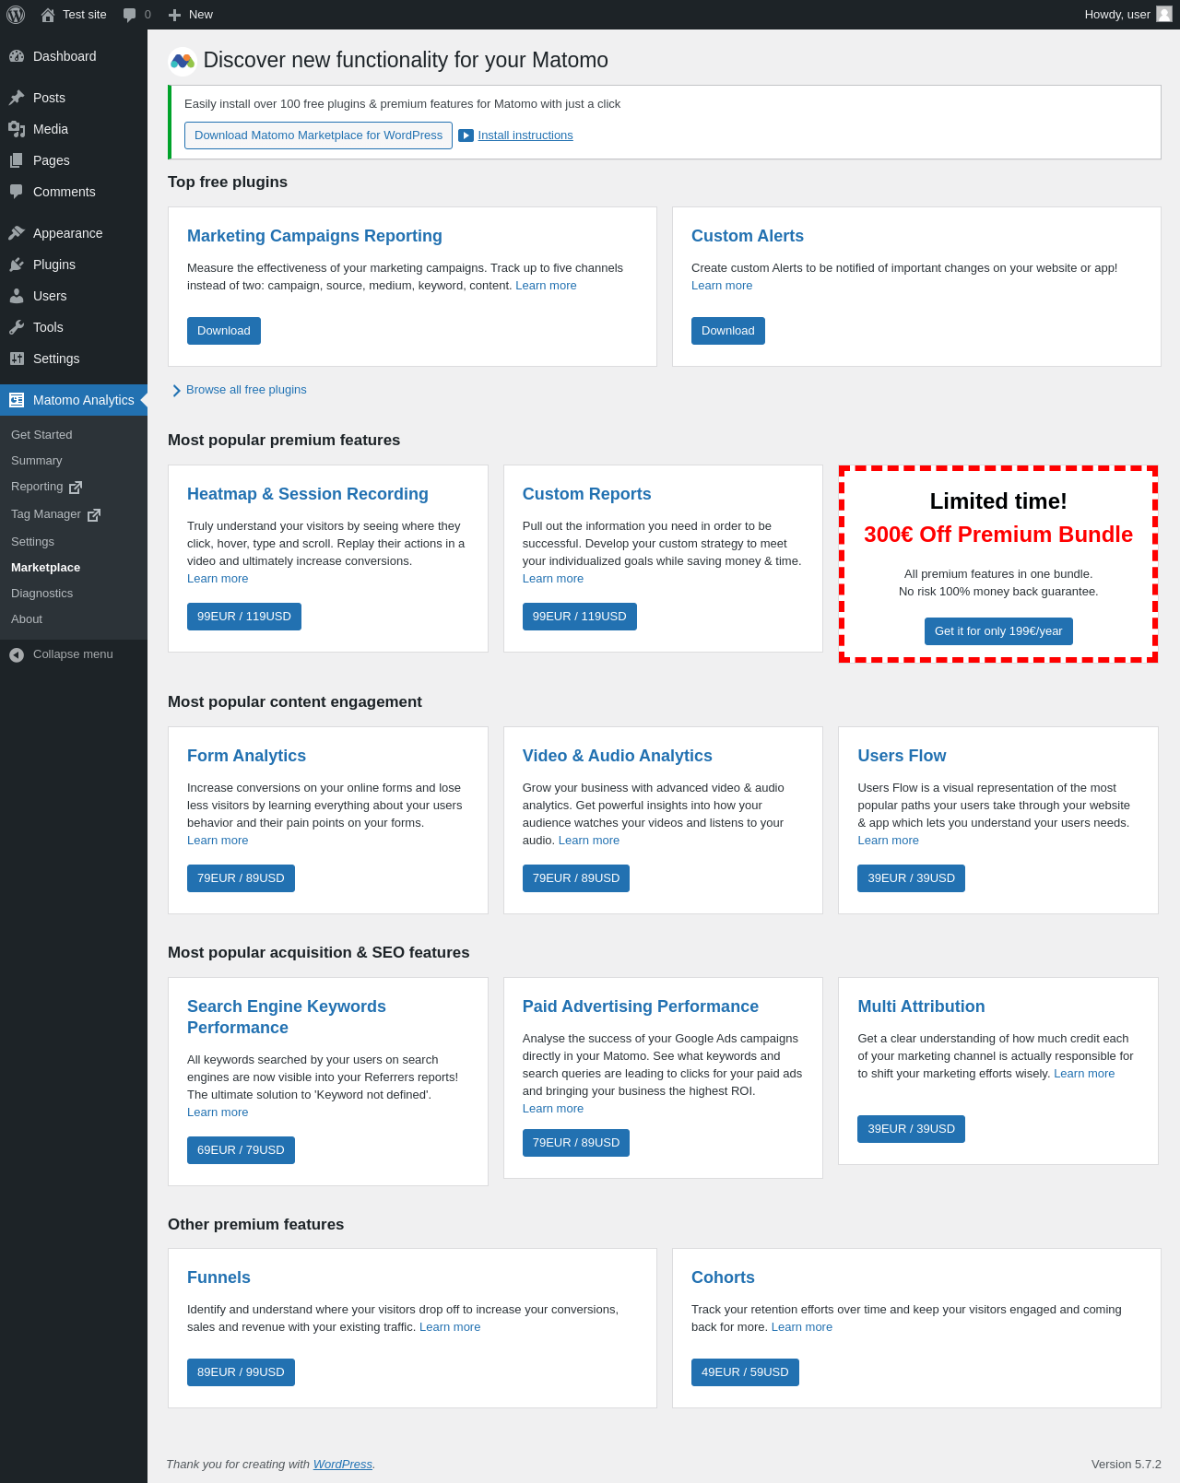Click the external link icon beside Reporting
1180x1483 pixels.
(x=76, y=487)
